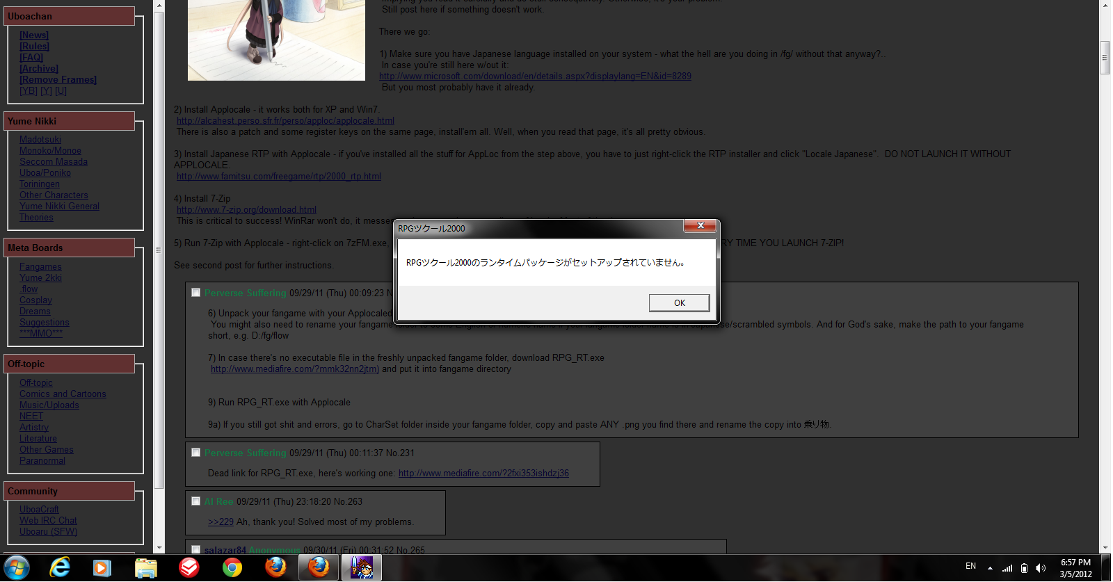Open the working mediafire ?2fxi353ishdzj36 link
Image resolution: width=1113 pixels, height=582 pixels.
(x=483, y=474)
